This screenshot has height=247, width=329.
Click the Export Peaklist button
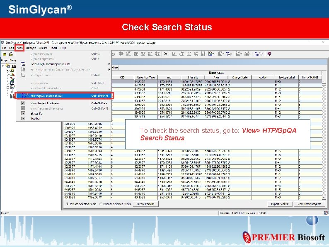[x=280, y=204]
